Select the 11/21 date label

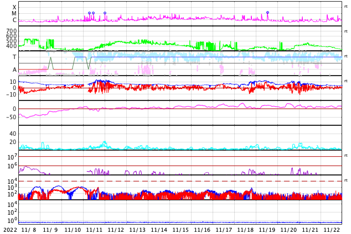(x=310, y=230)
